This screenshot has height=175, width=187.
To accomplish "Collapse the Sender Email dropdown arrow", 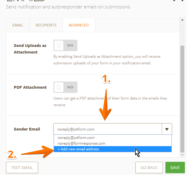I will 167,129.
